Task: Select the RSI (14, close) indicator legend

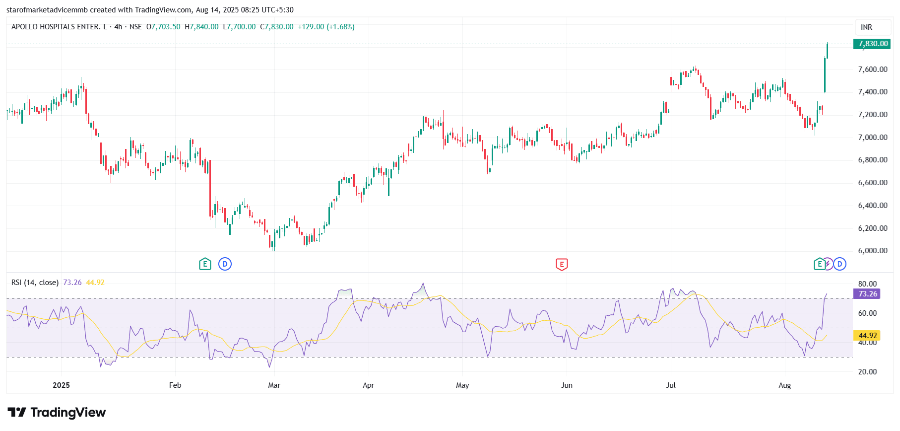Action: 35,283
